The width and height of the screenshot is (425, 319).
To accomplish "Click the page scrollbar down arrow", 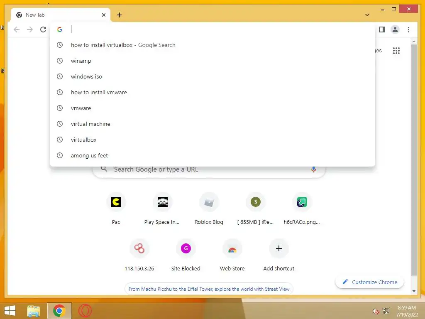I will 414,291.
